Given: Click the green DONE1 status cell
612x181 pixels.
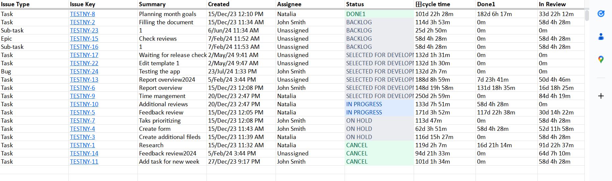Looking at the screenshot, I should (x=379, y=14).
